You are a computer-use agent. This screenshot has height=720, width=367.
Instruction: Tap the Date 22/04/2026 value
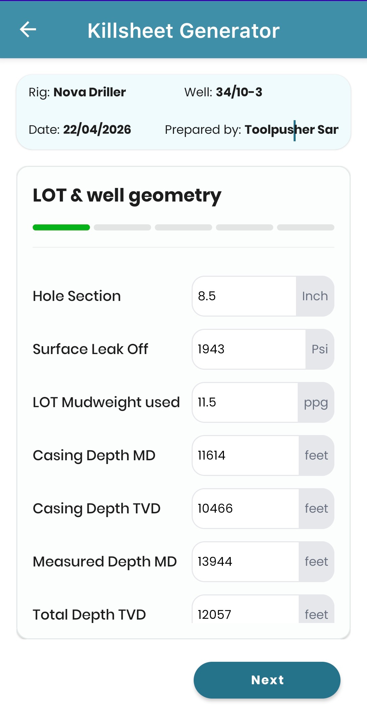(x=97, y=130)
